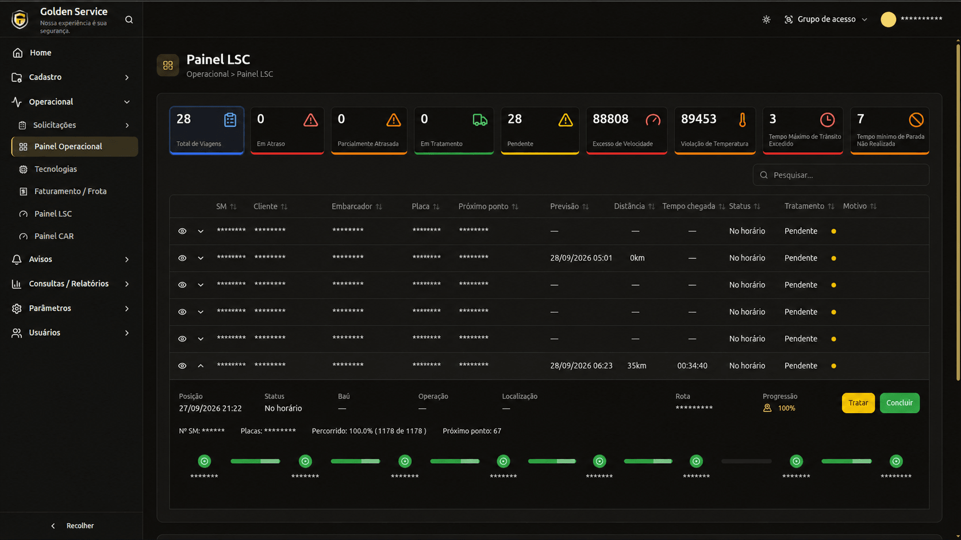
Task: Toggle the light theme sun icon
Action: [766, 20]
